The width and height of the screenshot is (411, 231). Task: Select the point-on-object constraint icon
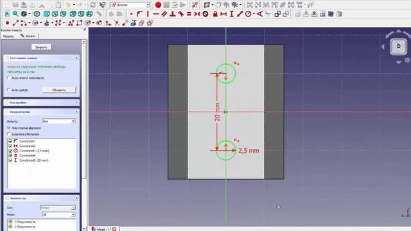tap(139, 14)
